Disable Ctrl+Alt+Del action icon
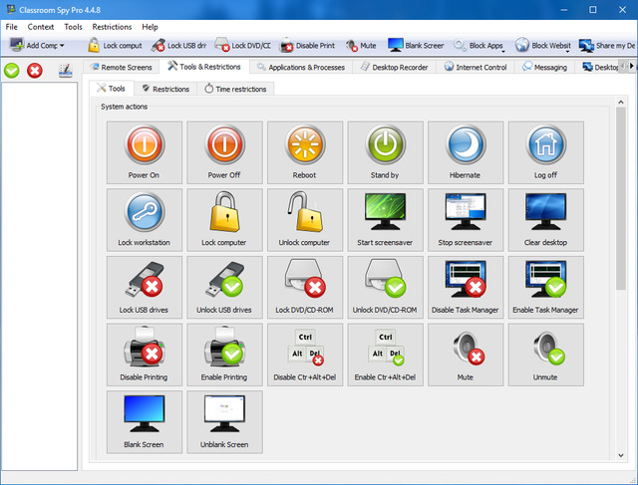The height and width of the screenshot is (485, 638). click(304, 355)
